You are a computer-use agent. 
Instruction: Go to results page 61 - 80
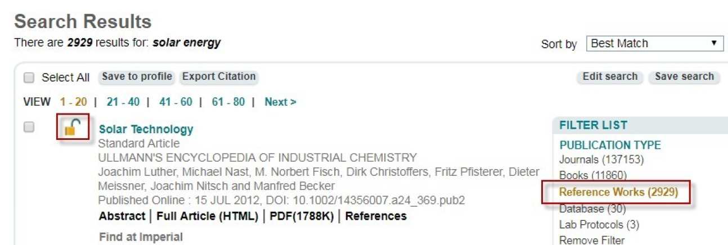[228, 102]
